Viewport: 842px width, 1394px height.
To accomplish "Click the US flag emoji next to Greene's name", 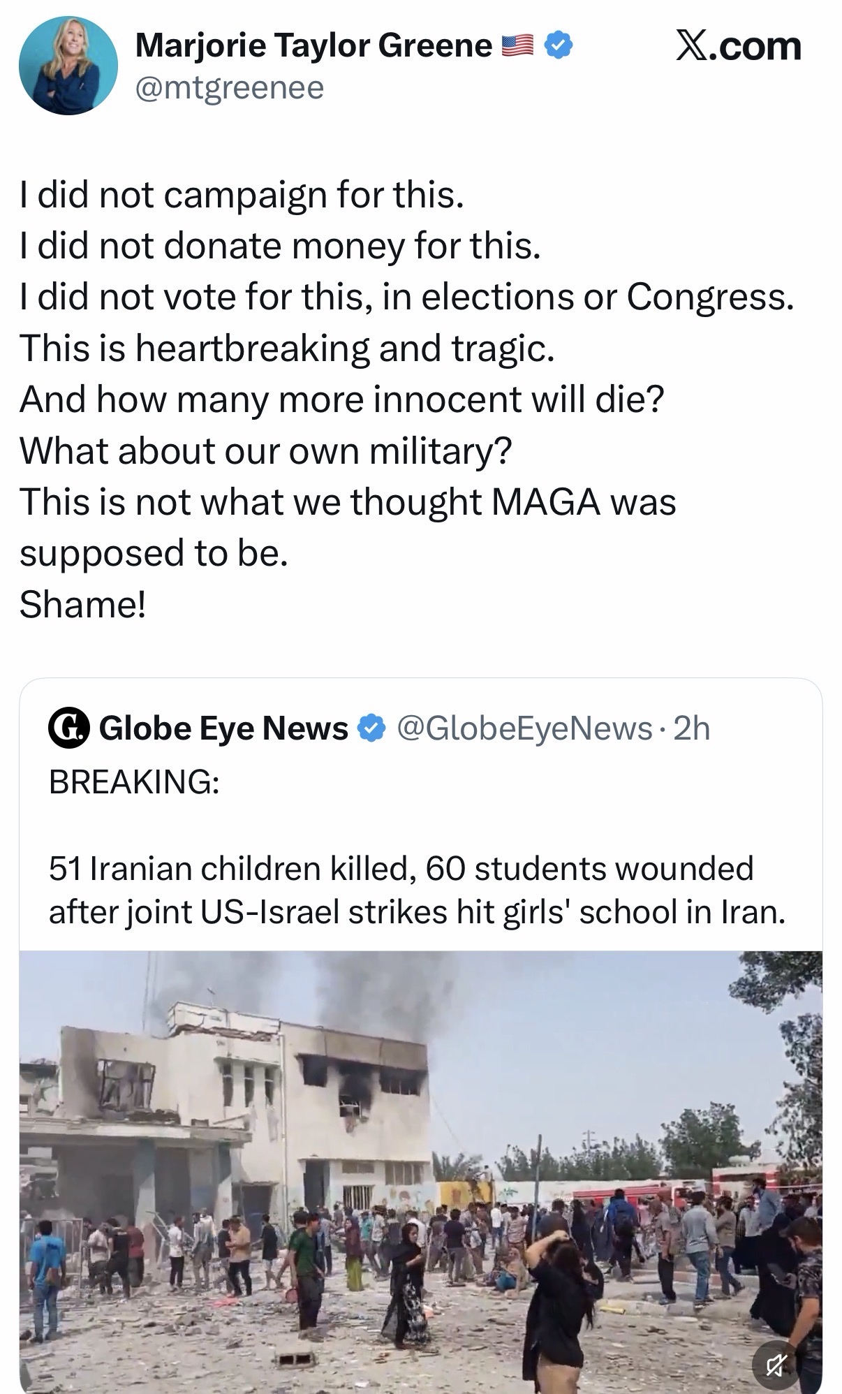I will click(518, 46).
